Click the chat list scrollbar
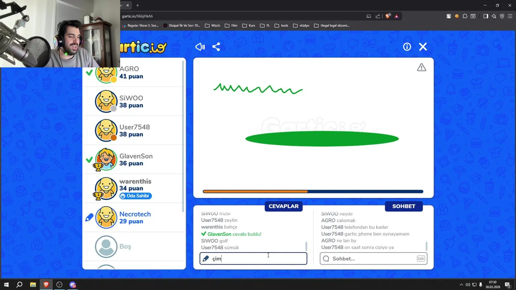 pyautogui.click(x=427, y=246)
